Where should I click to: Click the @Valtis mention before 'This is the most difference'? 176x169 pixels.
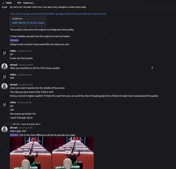coord(14,135)
